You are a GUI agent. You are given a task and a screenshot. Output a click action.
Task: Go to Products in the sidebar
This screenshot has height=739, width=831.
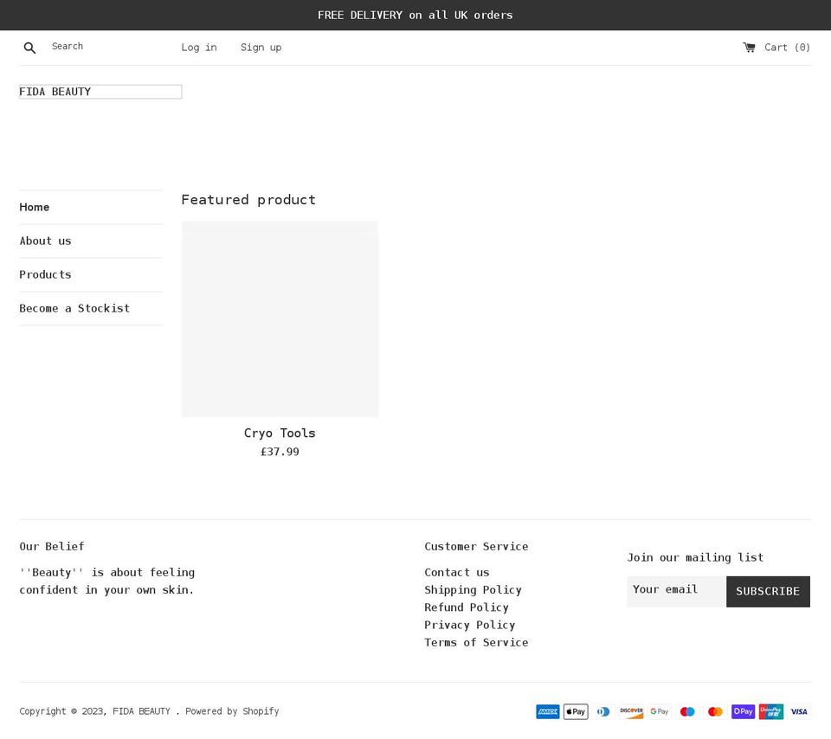point(46,274)
